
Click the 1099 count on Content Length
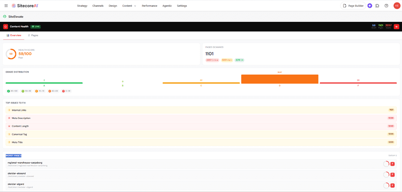[x=391, y=126]
